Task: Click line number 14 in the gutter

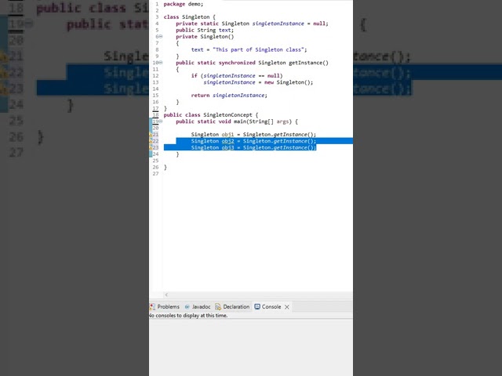Action: pos(155,89)
